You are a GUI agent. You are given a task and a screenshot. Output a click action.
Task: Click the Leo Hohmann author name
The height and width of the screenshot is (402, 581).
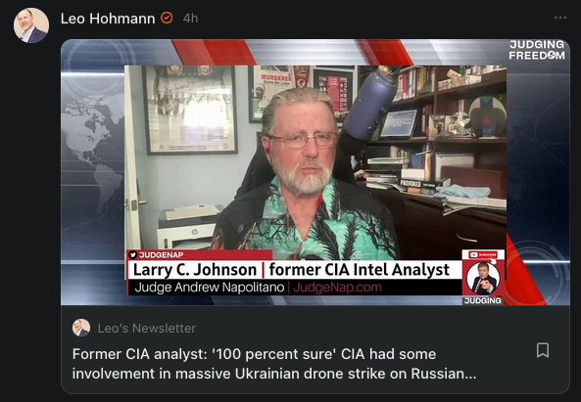pos(108,19)
